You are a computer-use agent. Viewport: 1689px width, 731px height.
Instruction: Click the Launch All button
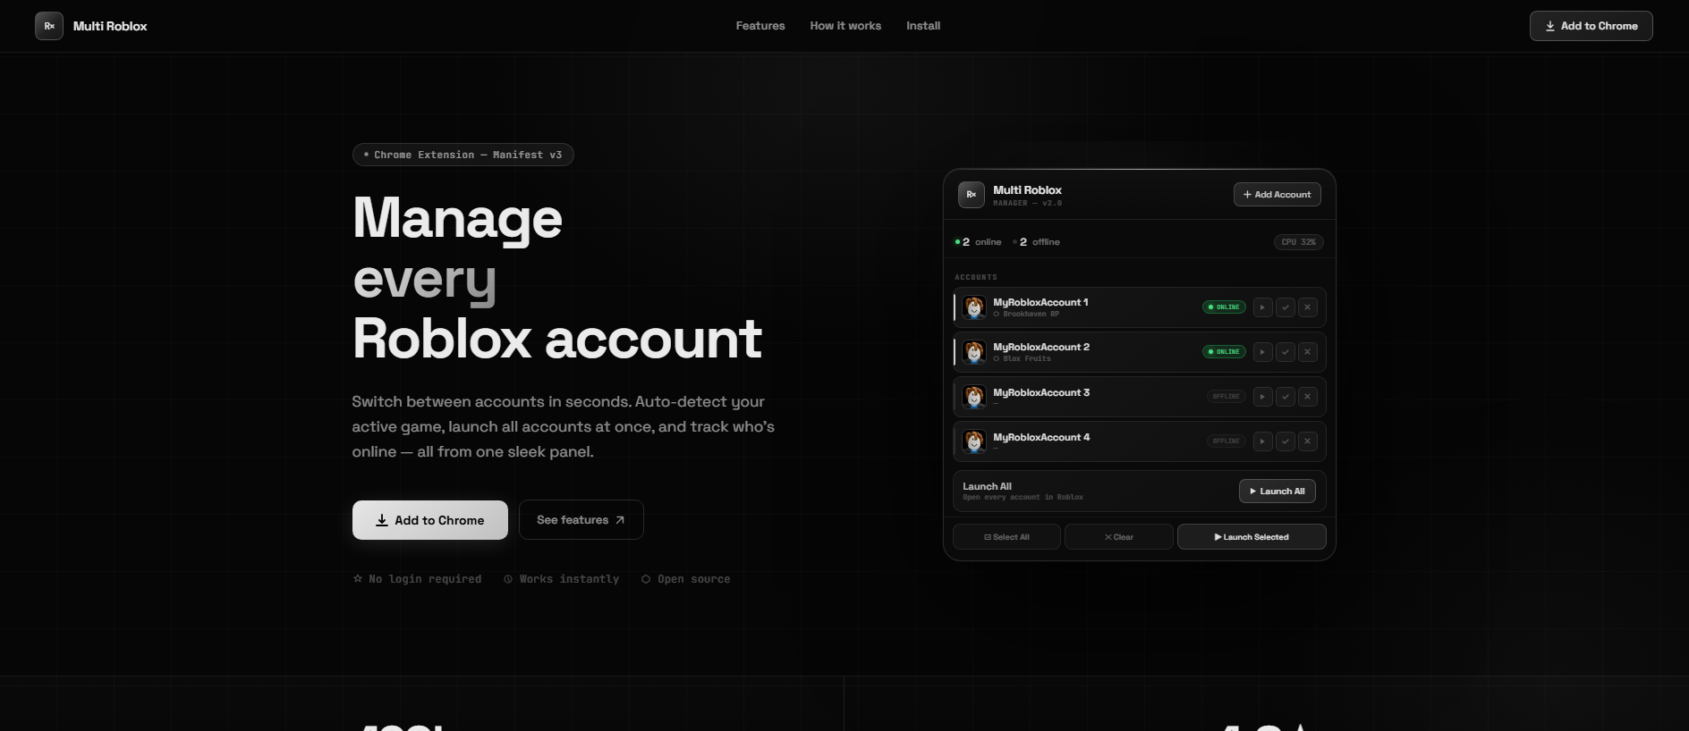pos(1277,492)
